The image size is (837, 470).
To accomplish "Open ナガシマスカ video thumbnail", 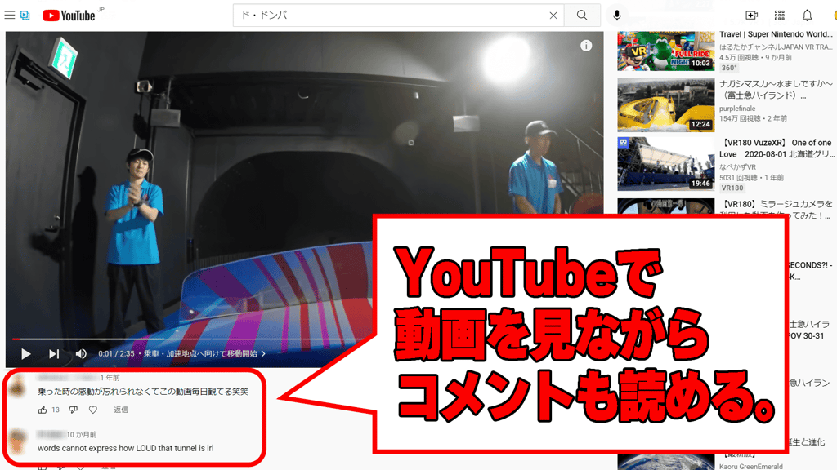I will point(665,105).
